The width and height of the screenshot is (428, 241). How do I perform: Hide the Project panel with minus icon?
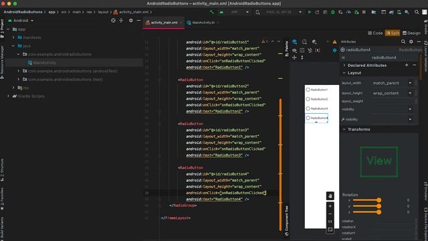tap(138, 21)
